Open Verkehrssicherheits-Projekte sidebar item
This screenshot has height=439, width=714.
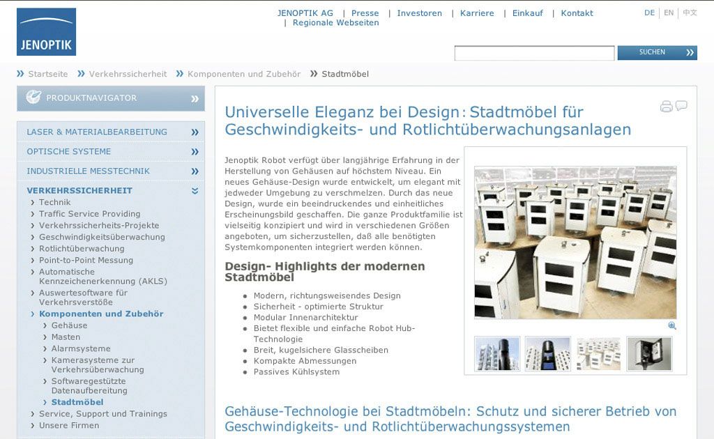pos(99,225)
